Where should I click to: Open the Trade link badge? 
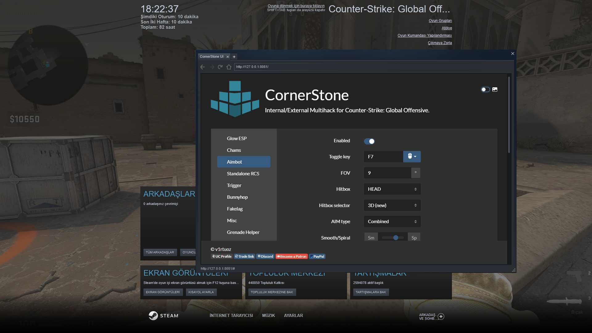click(x=244, y=256)
